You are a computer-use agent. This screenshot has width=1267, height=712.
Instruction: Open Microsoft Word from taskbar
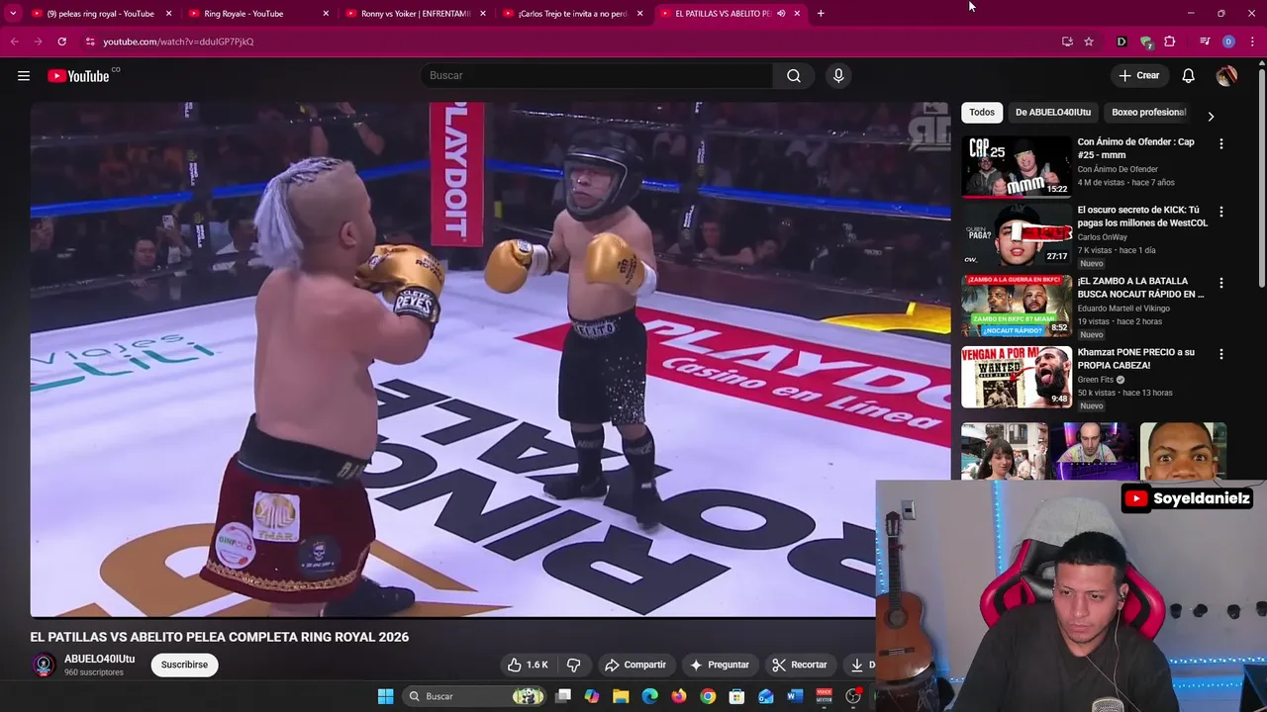coord(795,696)
